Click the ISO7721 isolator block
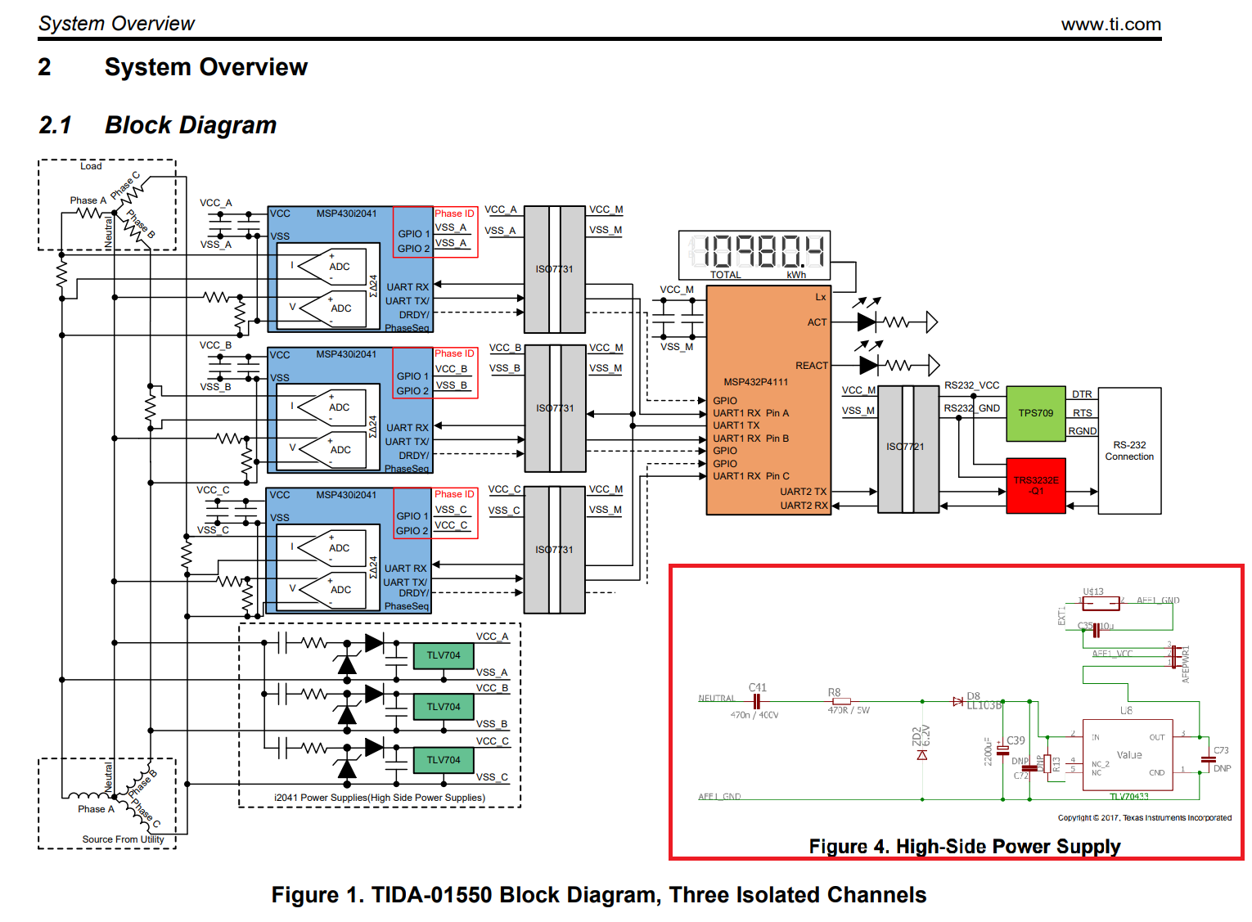 [x=907, y=449]
